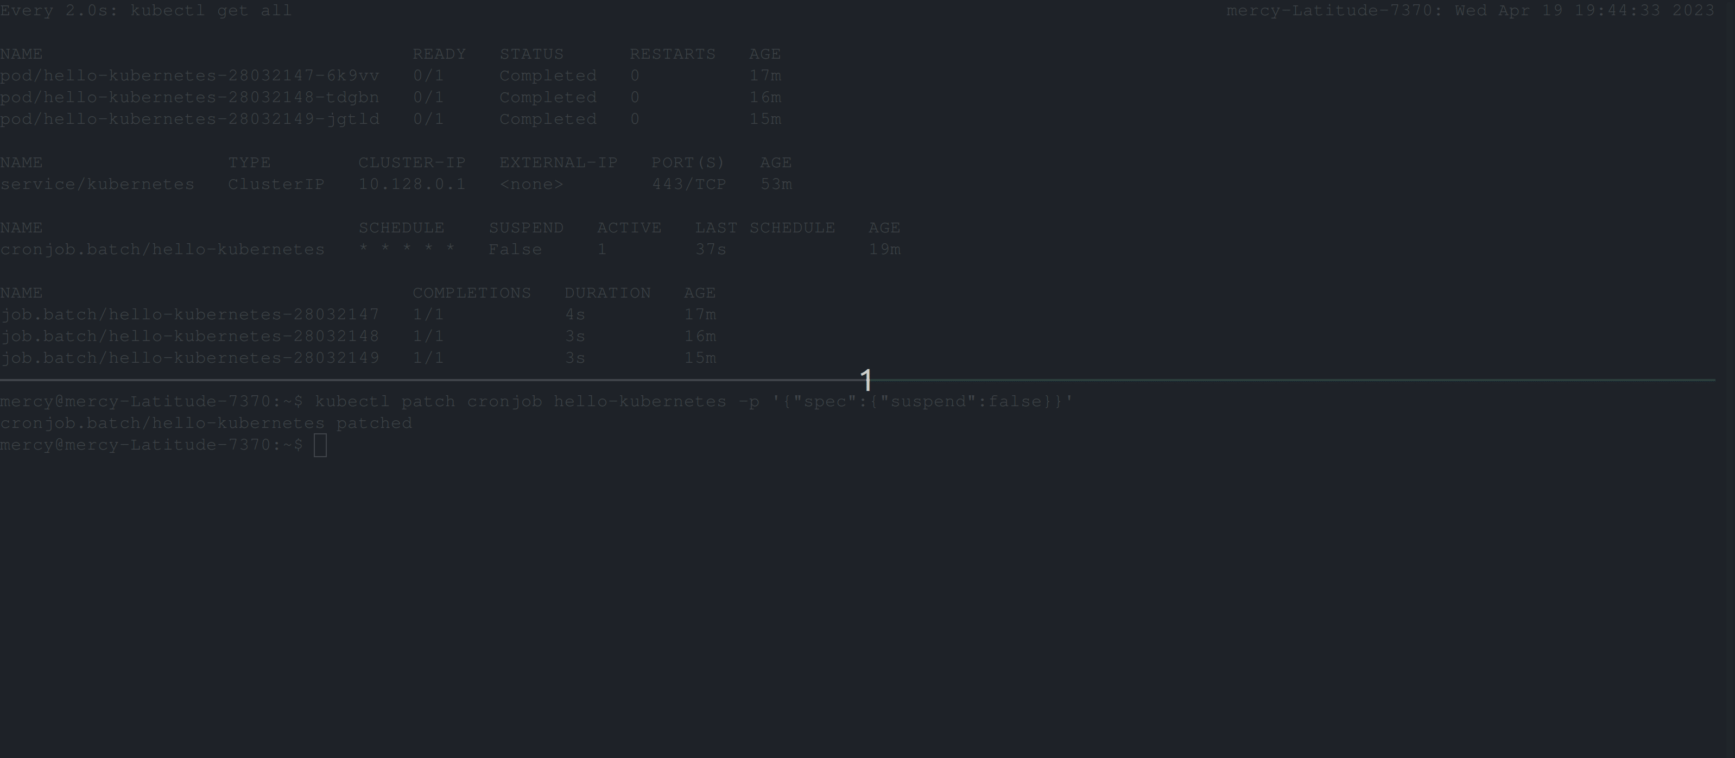Click the SUSPEND value False
The width and height of the screenshot is (1735, 758).
pos(515,250)
